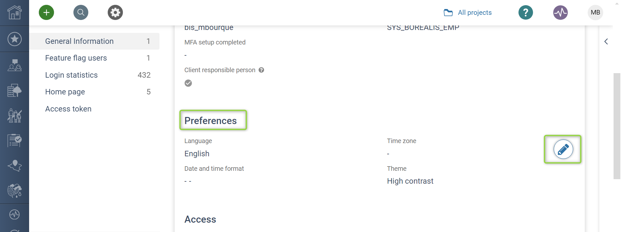Click the home building sidebar icon

click(x=15, y=13)
